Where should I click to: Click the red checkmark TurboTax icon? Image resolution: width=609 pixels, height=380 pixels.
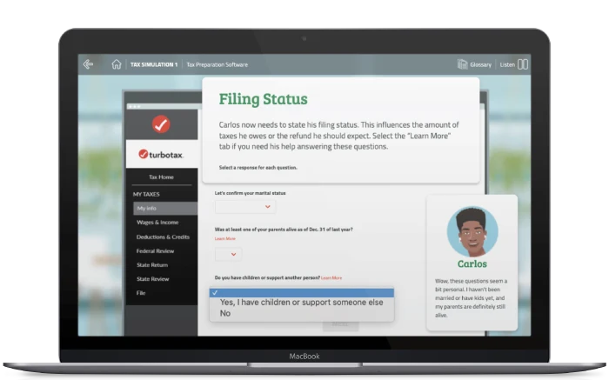coord(161,124)
